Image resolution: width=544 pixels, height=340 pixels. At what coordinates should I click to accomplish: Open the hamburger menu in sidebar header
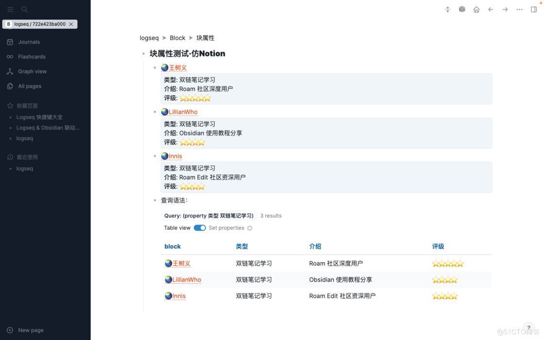[x=10, y=9]
